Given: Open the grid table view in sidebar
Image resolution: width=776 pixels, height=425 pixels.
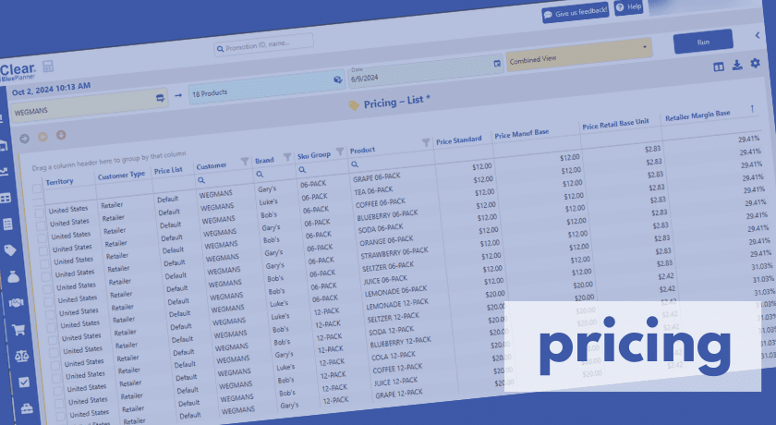Looking at the screenshot, I should 6,199.
